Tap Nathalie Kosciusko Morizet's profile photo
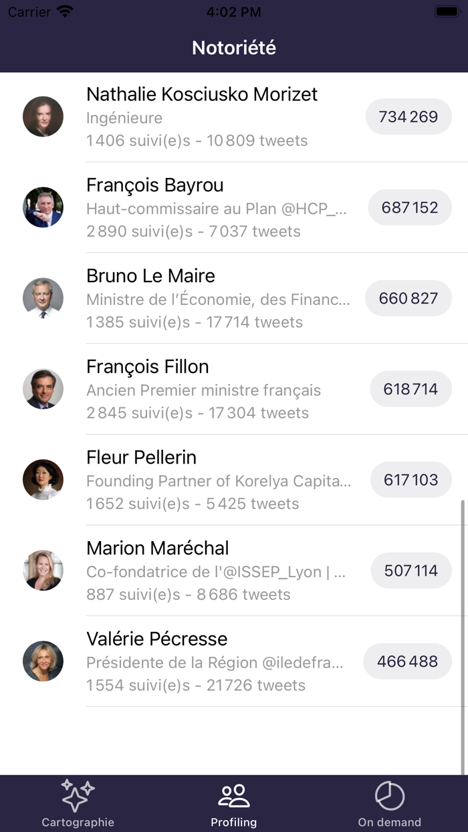The height and width of the screenshot is (832, 468). (x=43, y=116)
